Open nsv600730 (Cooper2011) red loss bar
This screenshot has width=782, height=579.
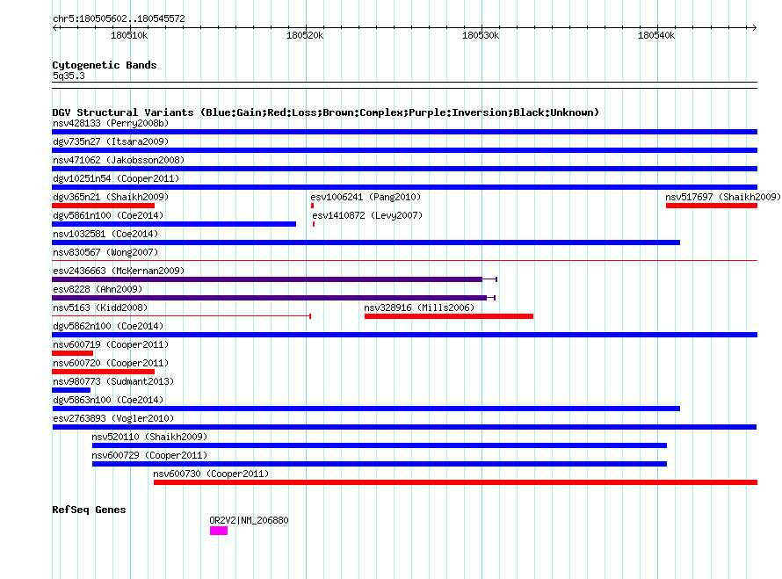(455, 482)
